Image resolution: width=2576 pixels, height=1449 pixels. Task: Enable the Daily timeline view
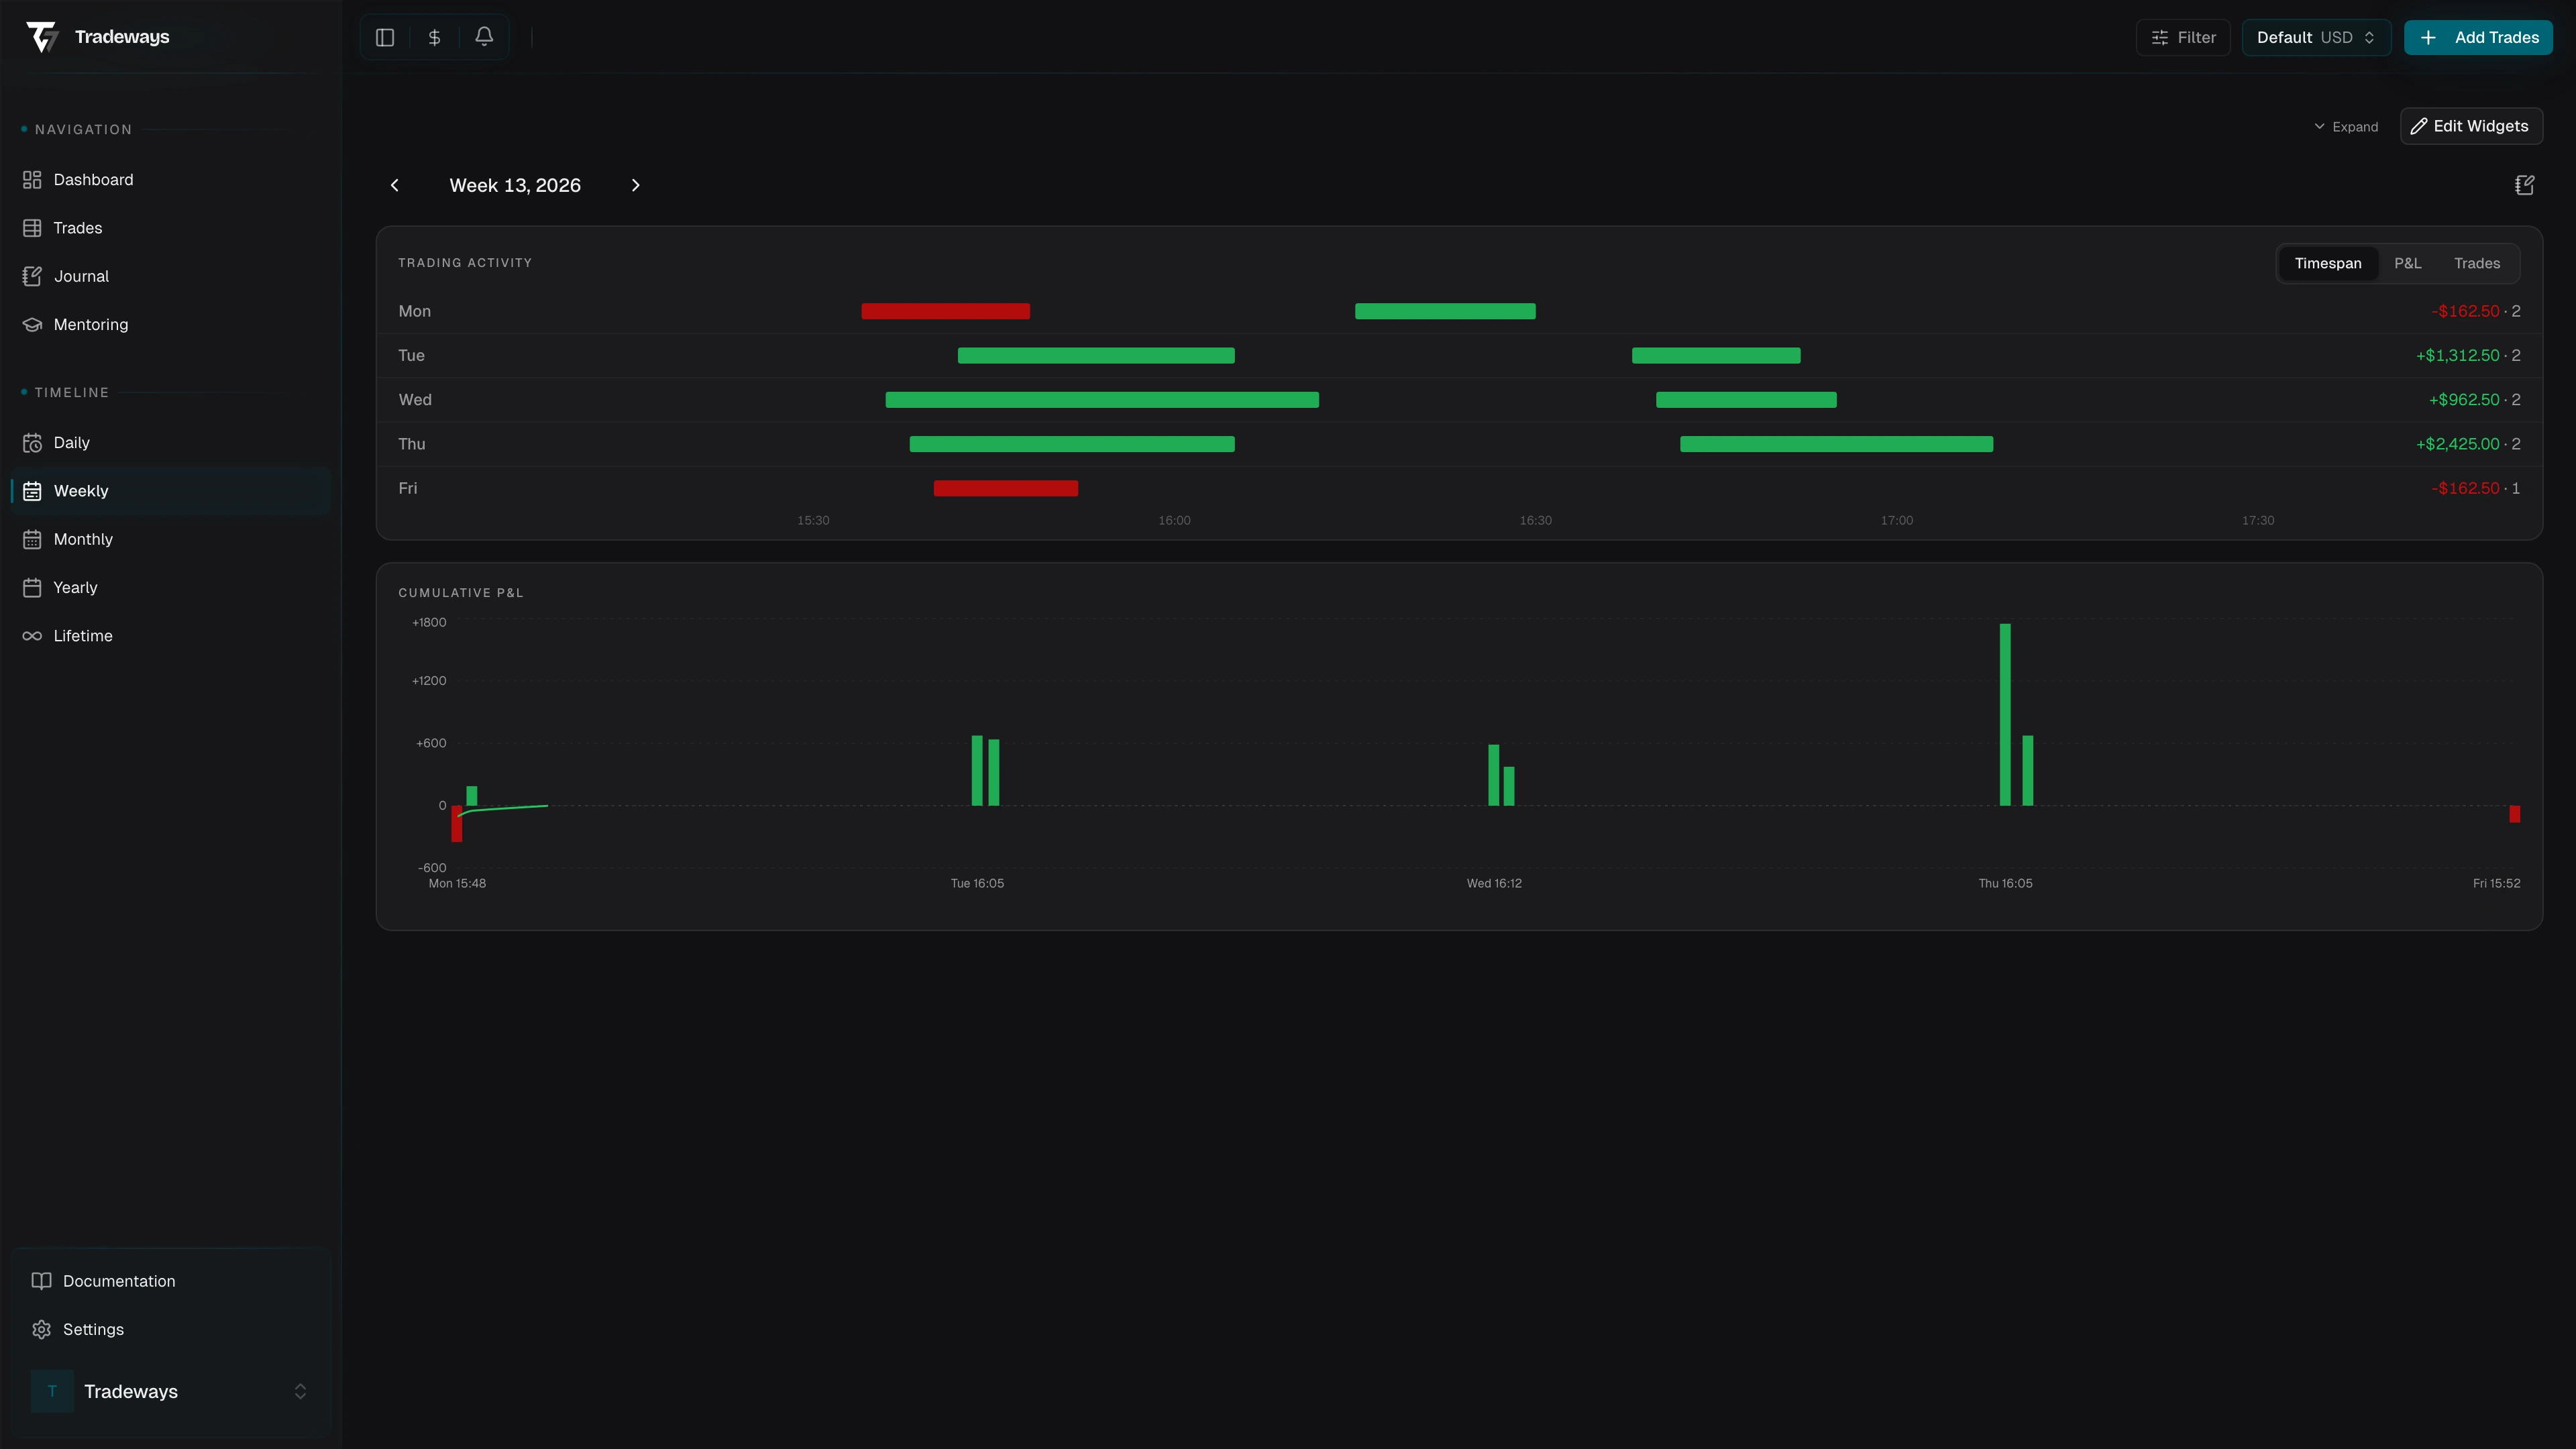(70, 442)
